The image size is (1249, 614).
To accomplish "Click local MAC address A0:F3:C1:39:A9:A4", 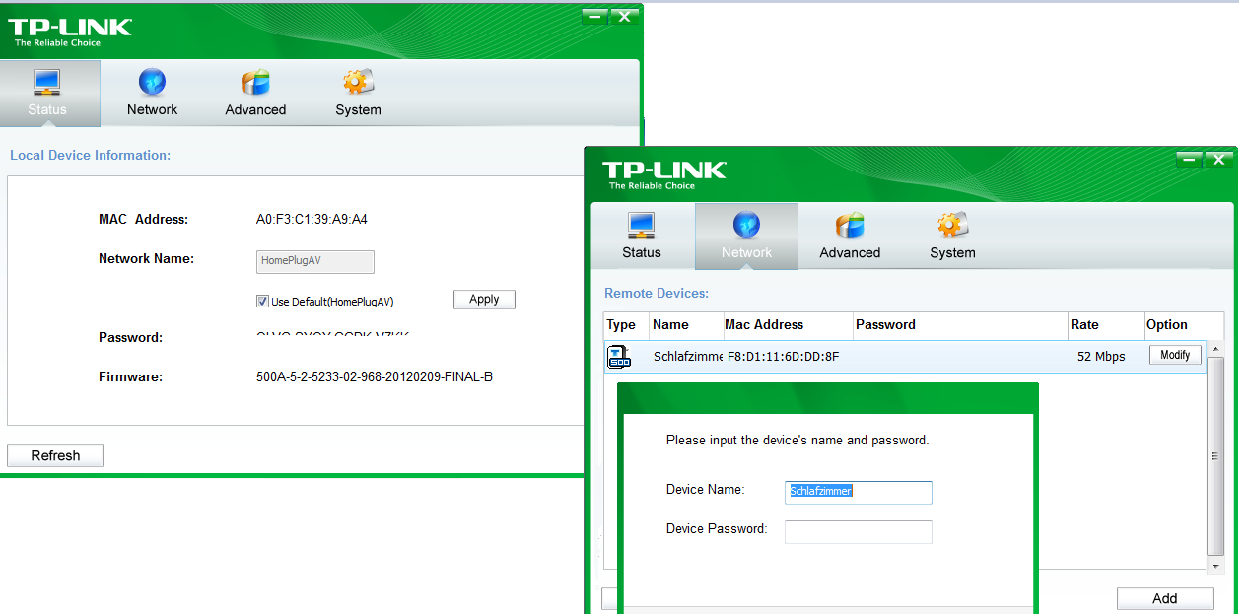I will [312, 220].
